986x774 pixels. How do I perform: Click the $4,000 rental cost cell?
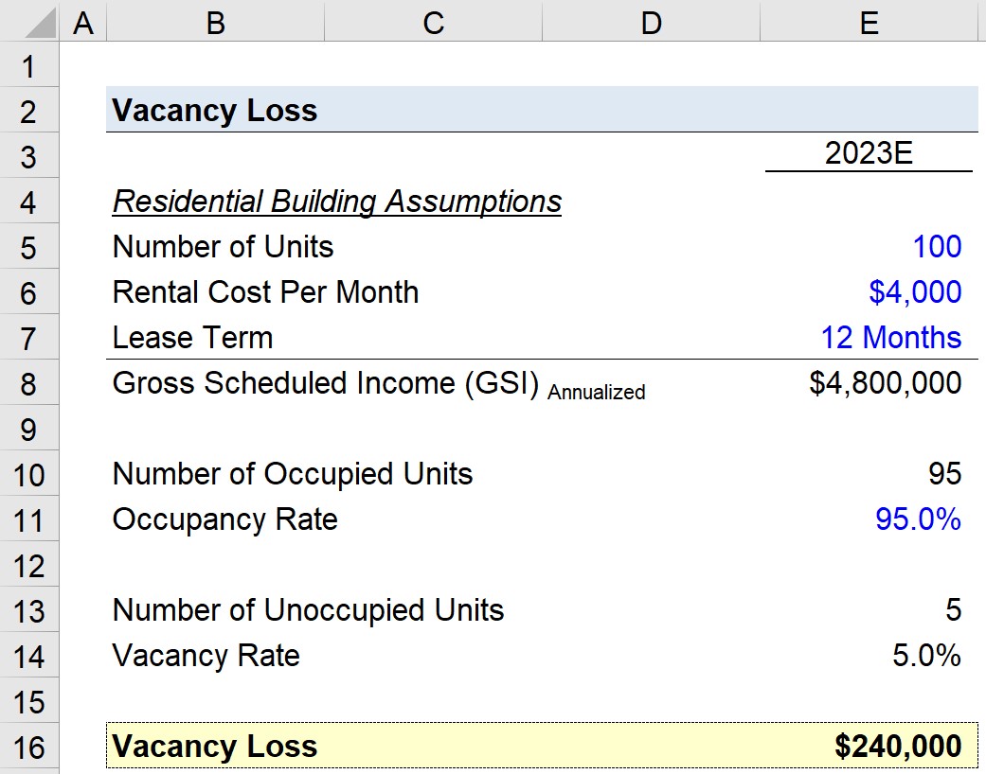pos(869,292)
